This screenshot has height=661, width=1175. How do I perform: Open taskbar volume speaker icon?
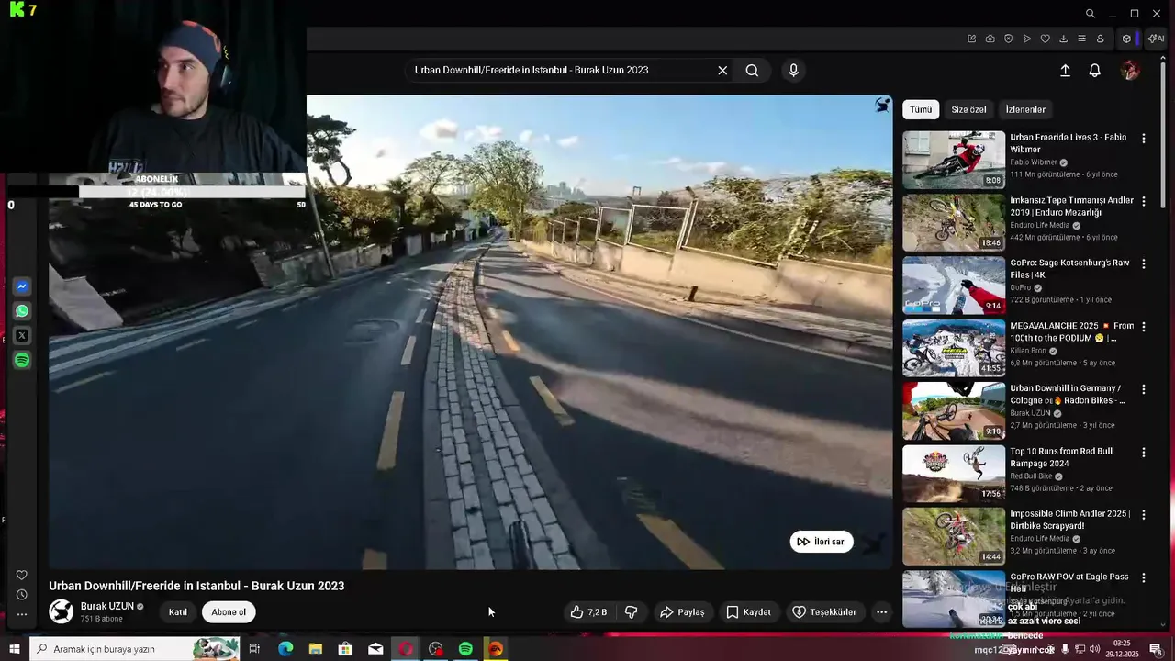[x=1094, y=649]
